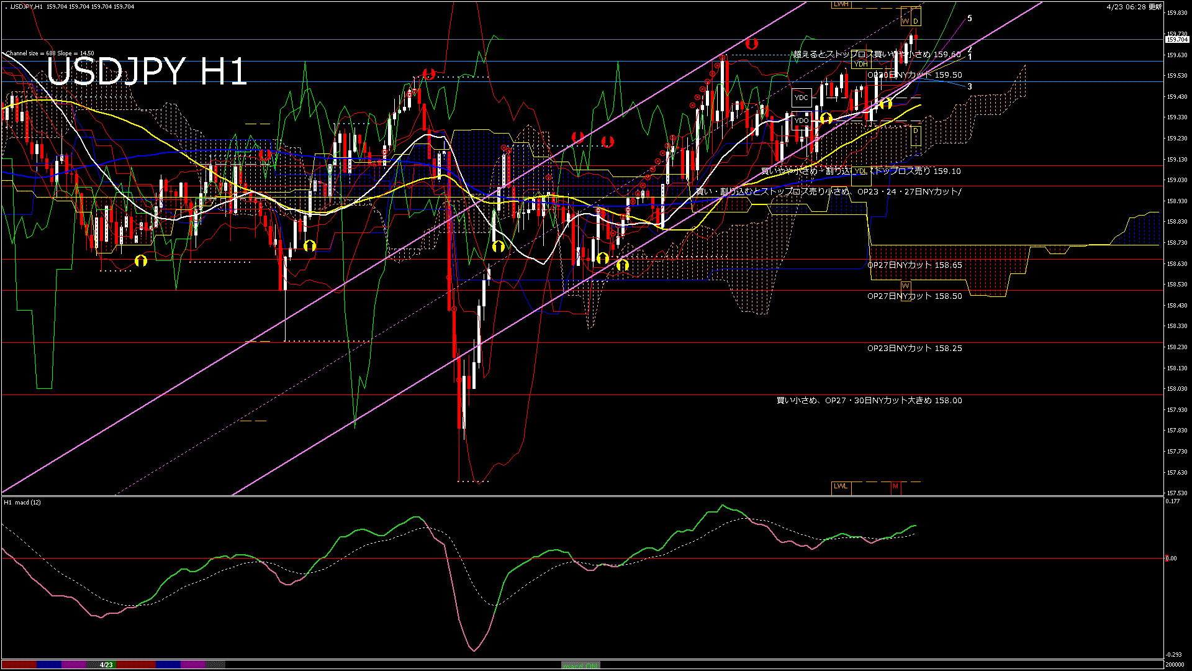
Task: Toggle the macd ON button
Action: pos(580,665)
